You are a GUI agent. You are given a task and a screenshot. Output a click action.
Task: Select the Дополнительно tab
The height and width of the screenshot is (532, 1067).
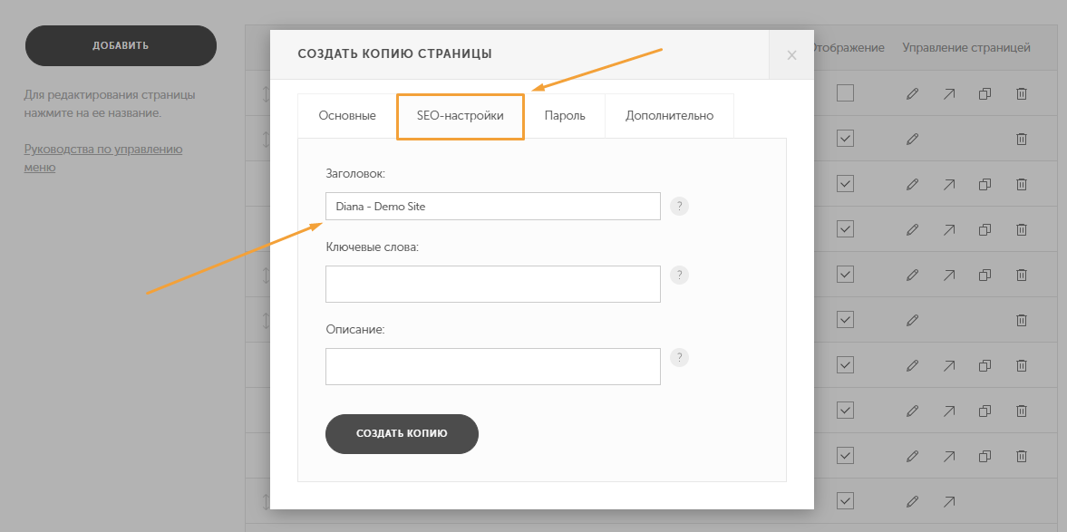pyautogui.click(x=670, y=116)
